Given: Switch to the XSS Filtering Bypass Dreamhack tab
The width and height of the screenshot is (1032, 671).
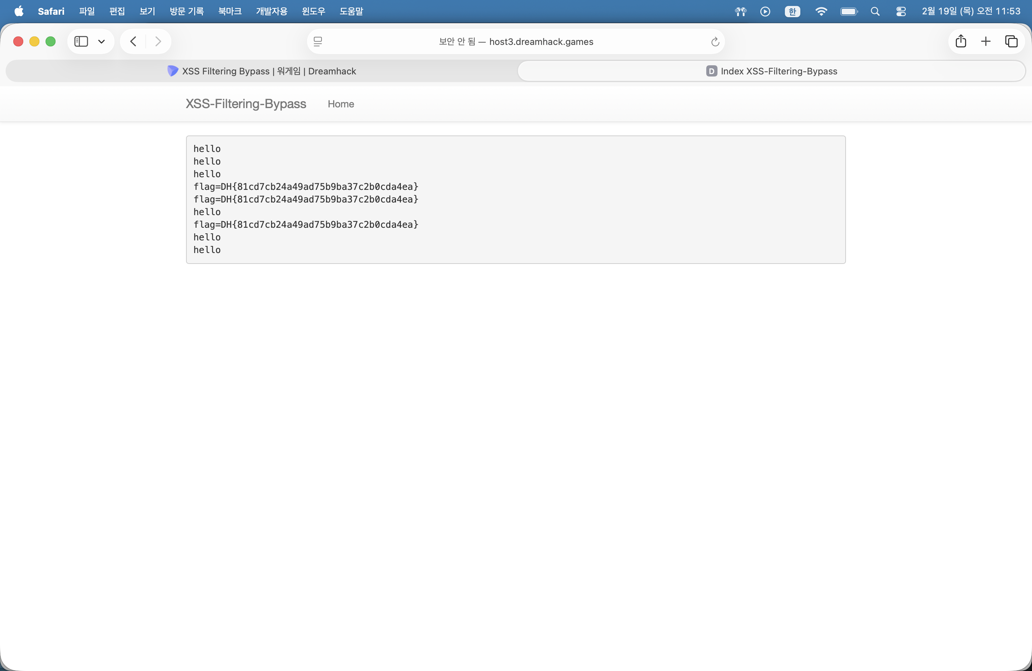Looking at the screenshot, I should [262, 71].
